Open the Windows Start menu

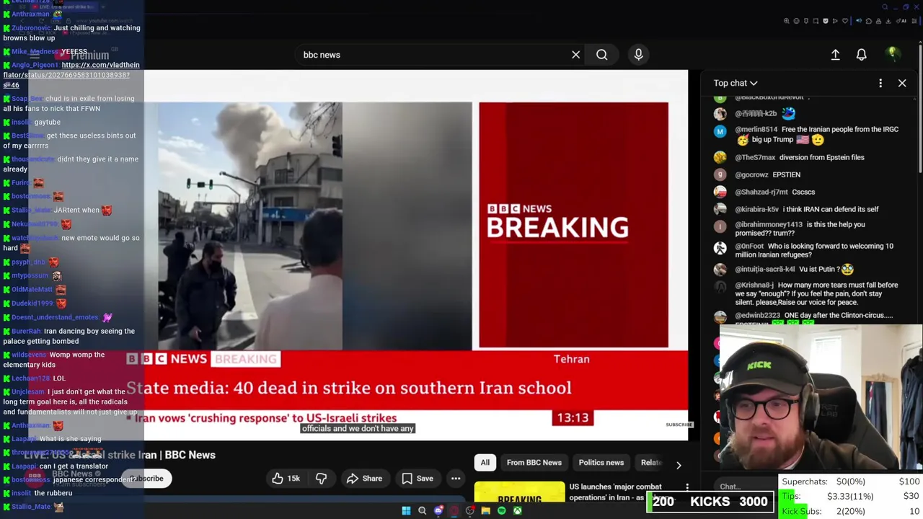coord(406,510)
